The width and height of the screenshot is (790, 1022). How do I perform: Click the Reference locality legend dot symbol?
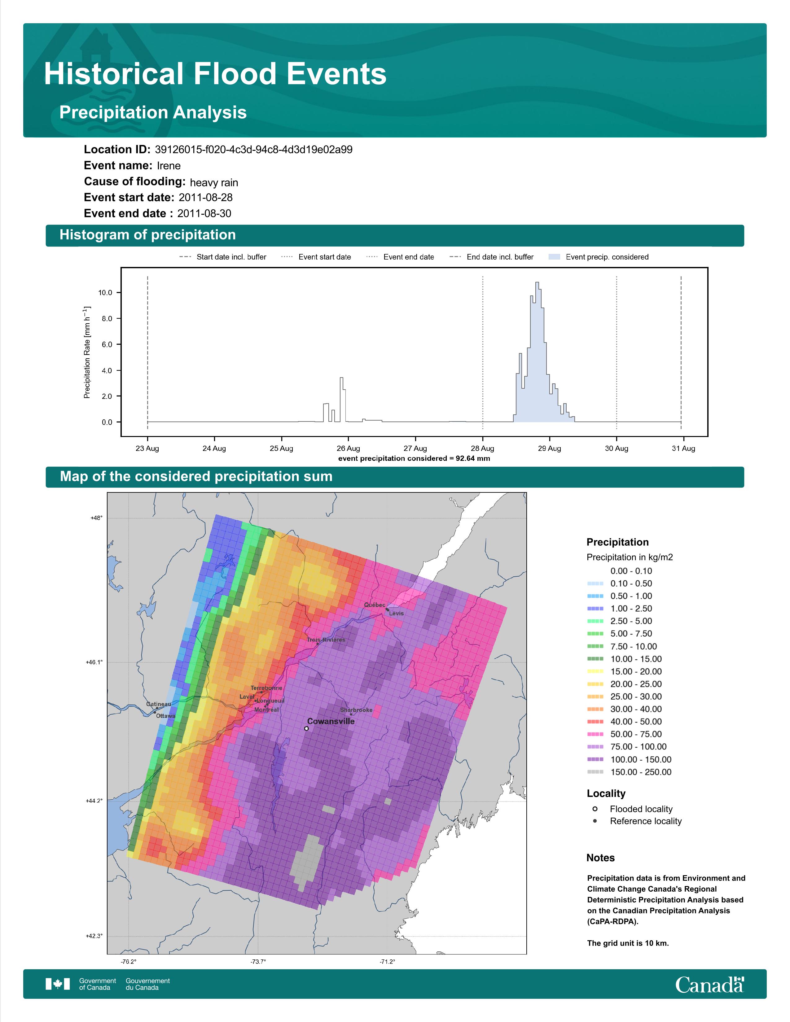pyautogui.click(x=595, y=821)
